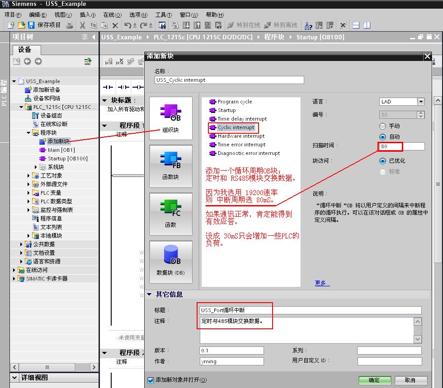443x388 pixels.
Task: Select the Organization block (OB) type
Action: (x=171, y=118)
